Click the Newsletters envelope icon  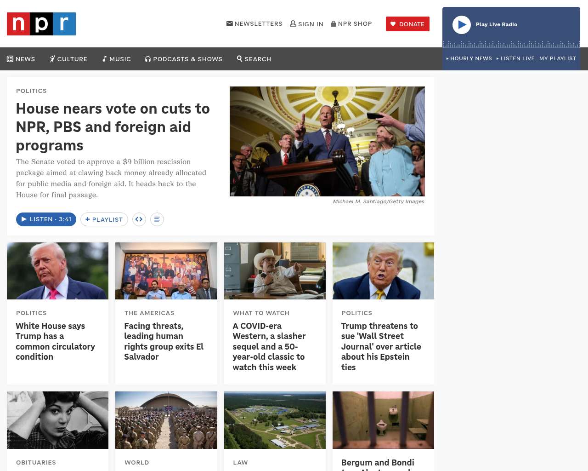(230, 23)
